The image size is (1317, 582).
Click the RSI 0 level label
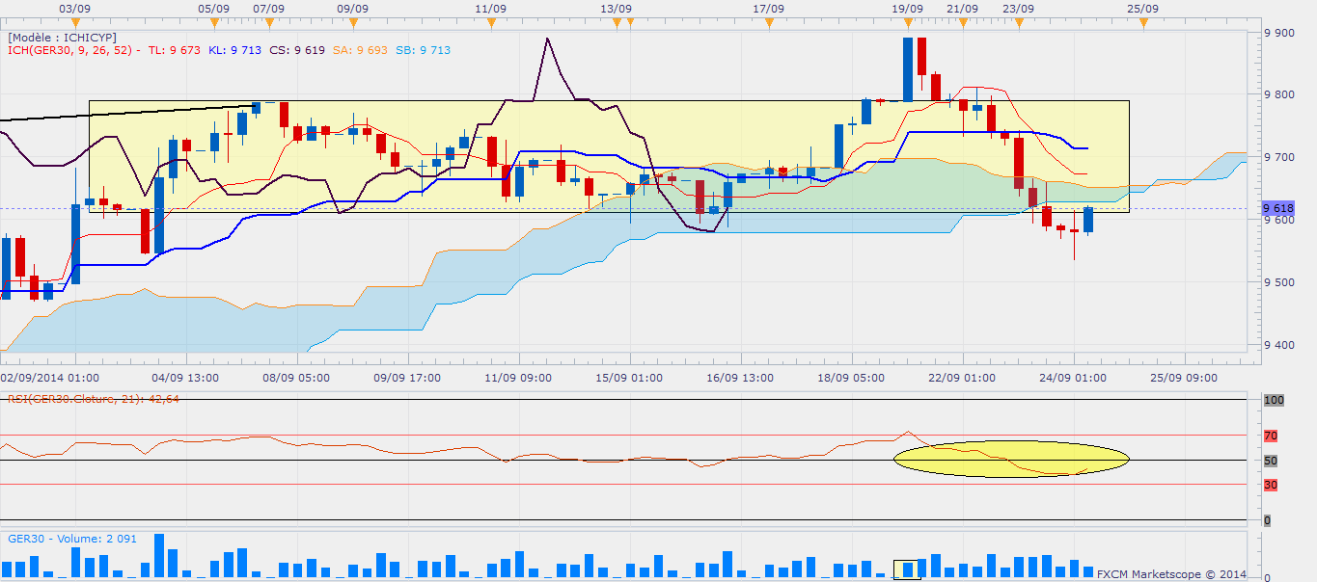[x=1267, y=520]
